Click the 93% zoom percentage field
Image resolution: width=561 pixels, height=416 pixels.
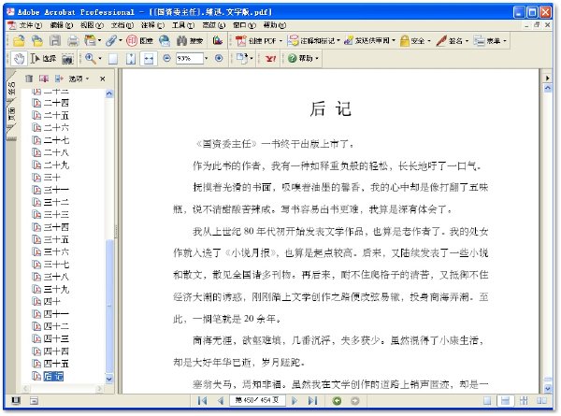tap(189, 58)
